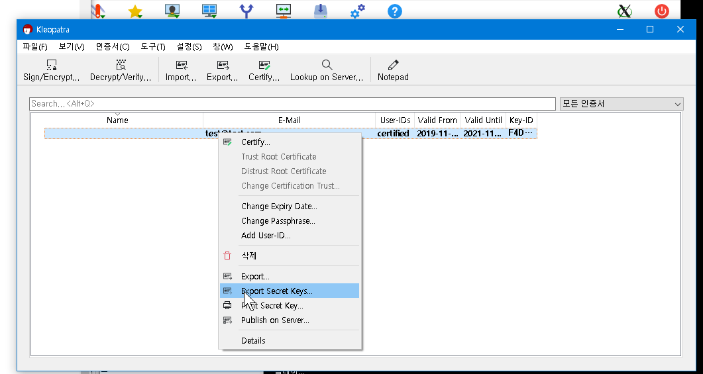The height and width of the screenshot is (374, 703).
Task: Choose Print Secret Key... from context menu
Action: pyautogui.click(x=289, y=305)
